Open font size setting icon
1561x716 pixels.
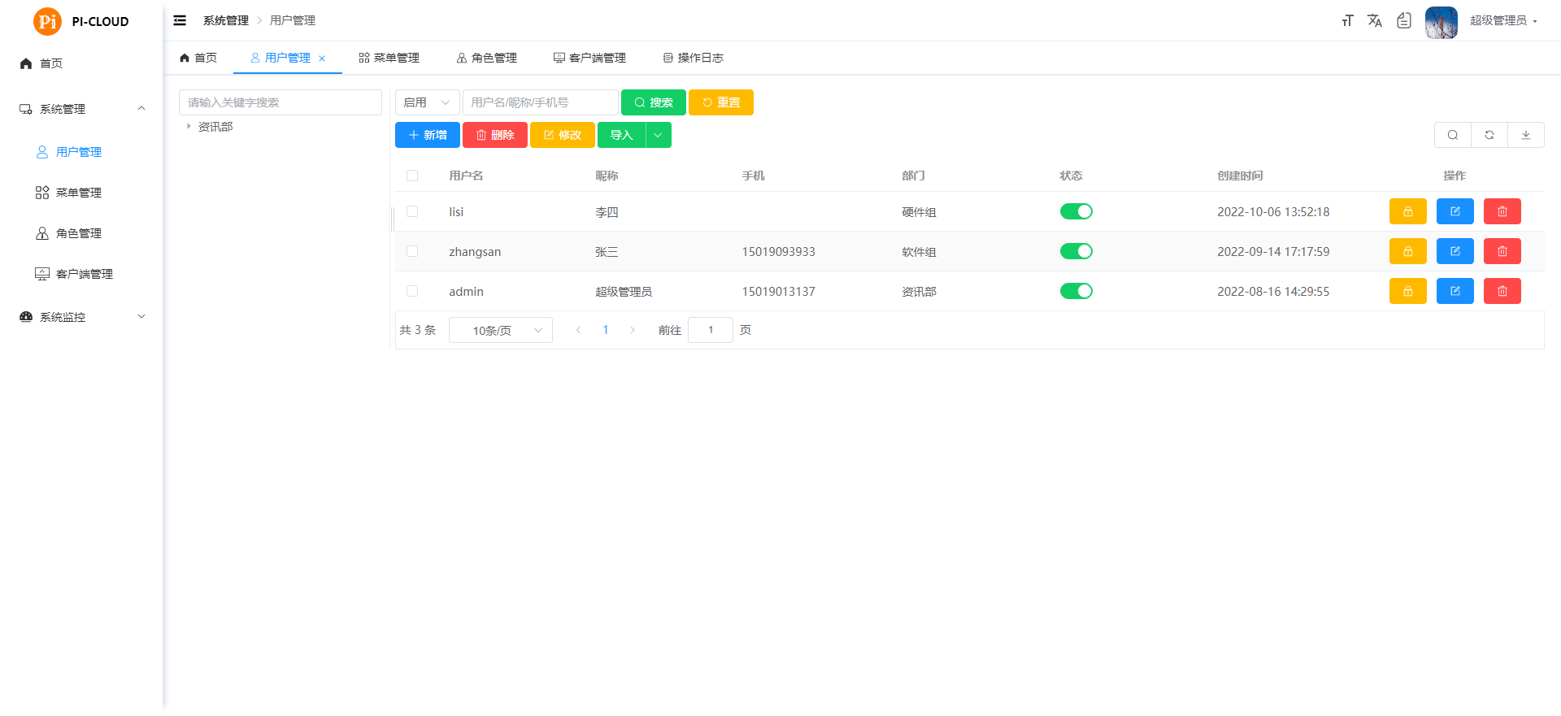coord(1347,20)
